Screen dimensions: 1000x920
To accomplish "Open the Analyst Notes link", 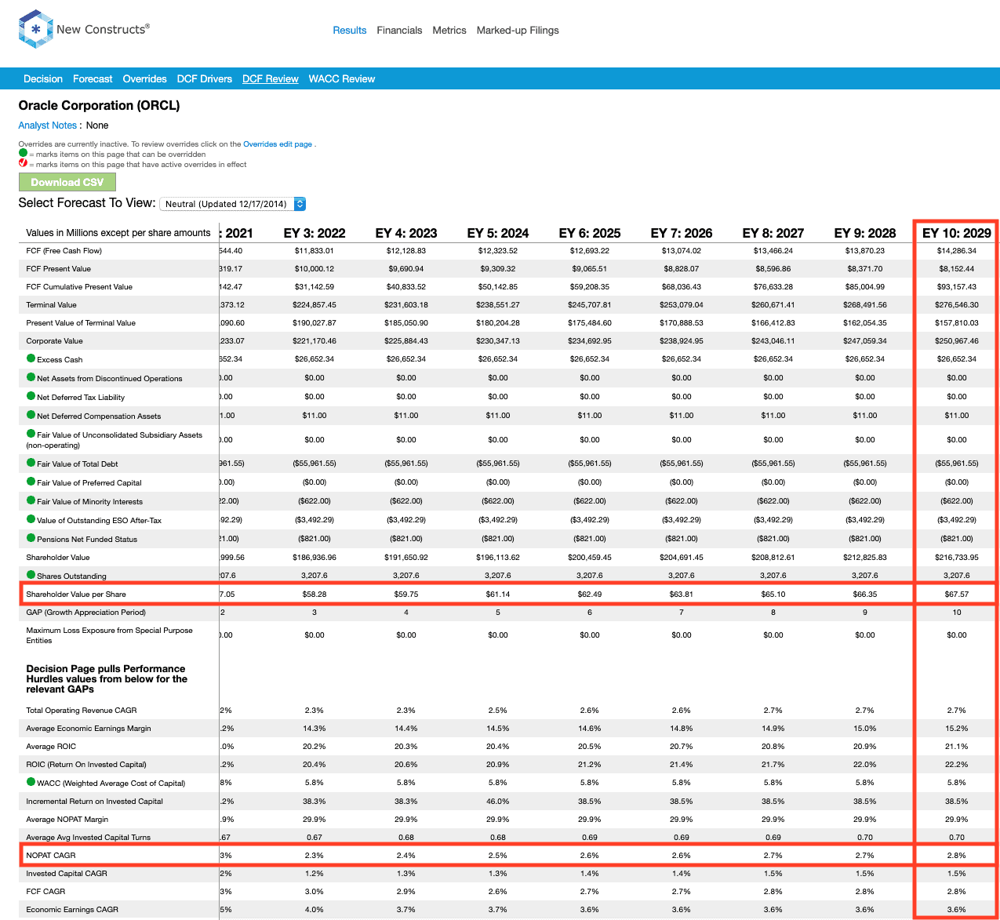I will (x=48, y=125).
